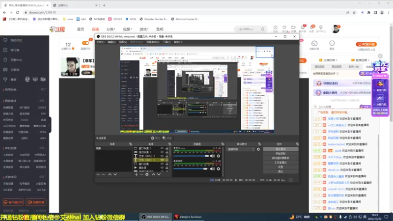Pop out the controls dock panel
This screenshot has height=221, width=393.
click(x=297, y=144)
